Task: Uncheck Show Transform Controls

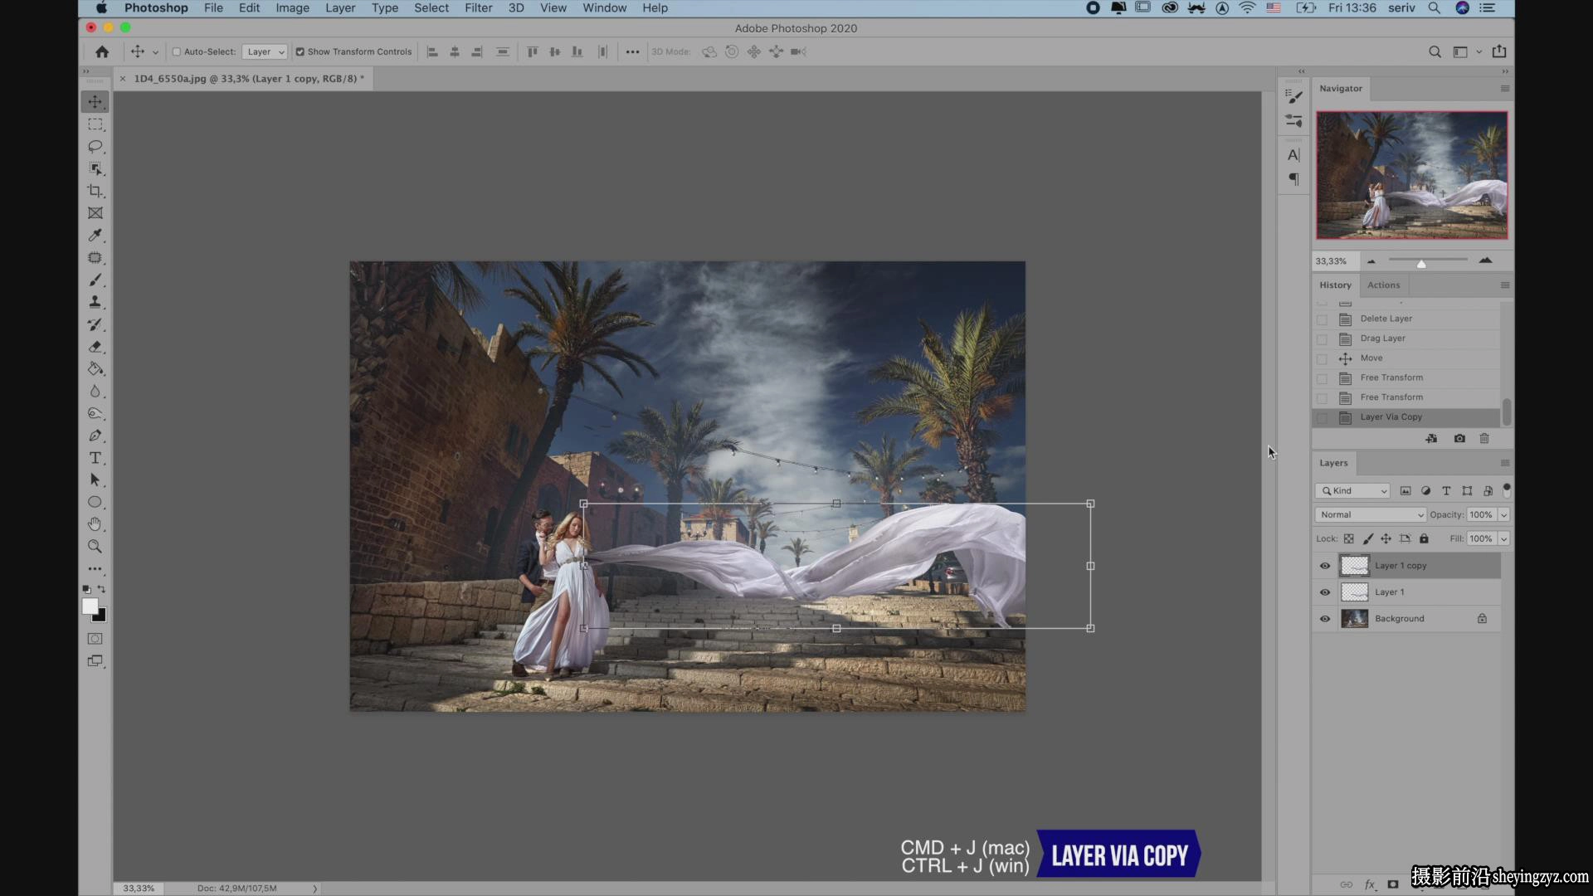Action: 300,51
